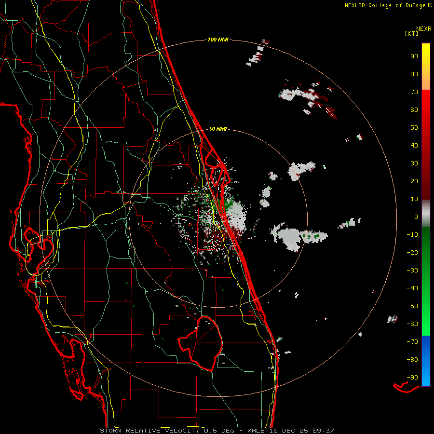Click the 09:37 time stamp in the caption
Viewport: 434px width, 434px height.
pyautogui.click(x=323, y=431)
